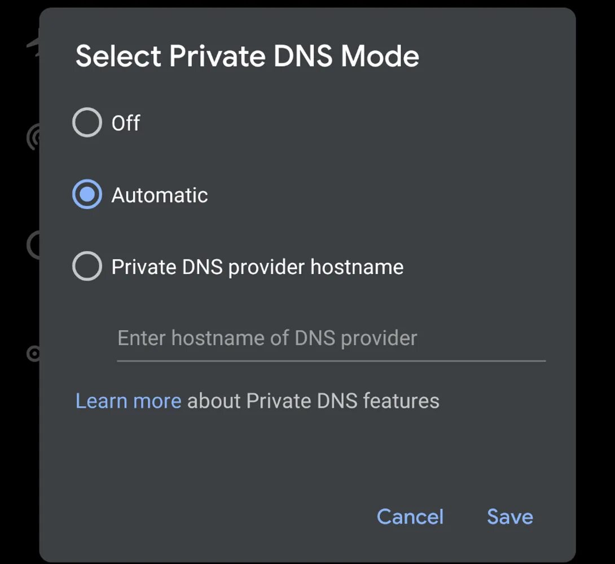Focus the Enter hostname of DNS provider field

point(331,338)
